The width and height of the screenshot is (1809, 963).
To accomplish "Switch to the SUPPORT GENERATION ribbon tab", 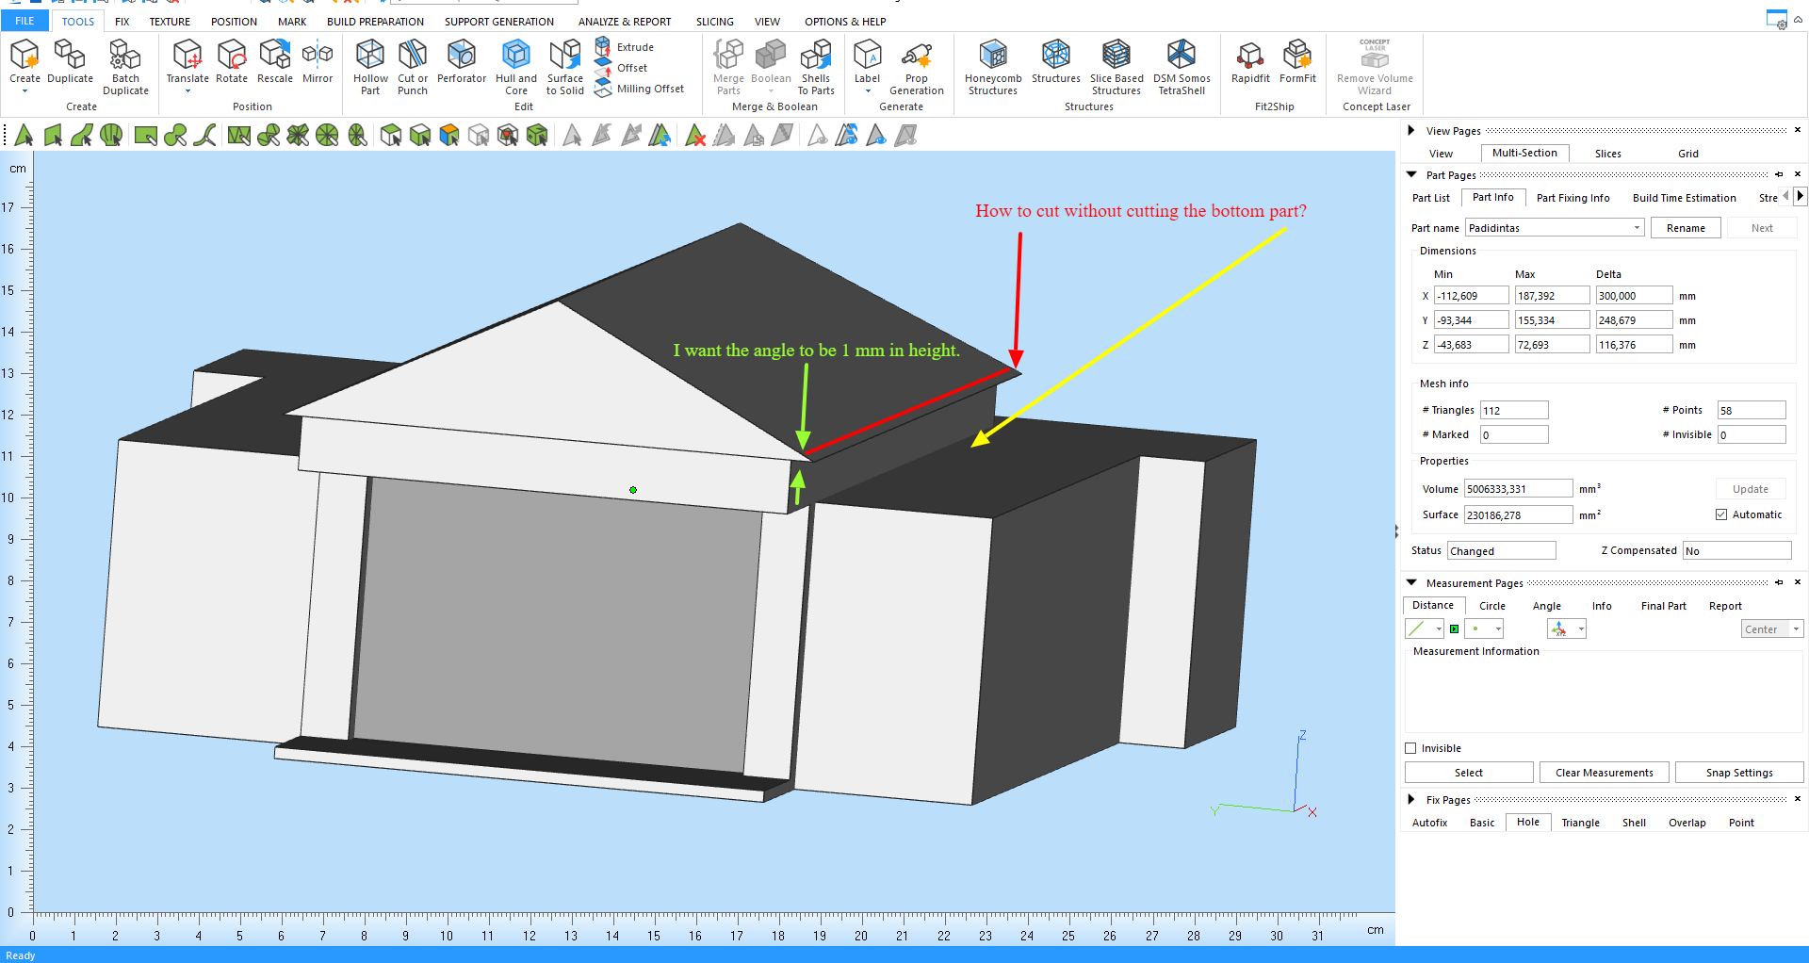I will [x=499, y=21].
